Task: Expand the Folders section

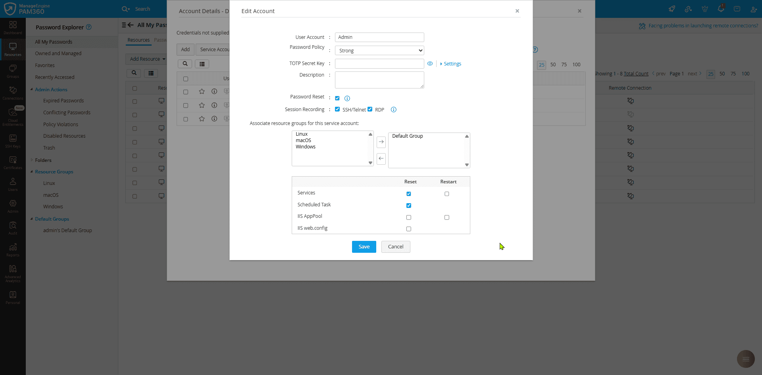Action: tap(43, 160)
